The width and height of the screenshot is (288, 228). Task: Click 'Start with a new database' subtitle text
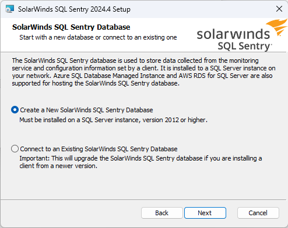[x=98, y=37]
